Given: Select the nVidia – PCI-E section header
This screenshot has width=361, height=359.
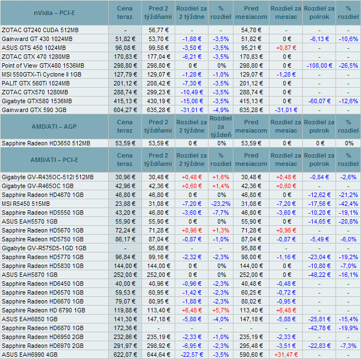Looking at the screenshot, I should point(54,13).
